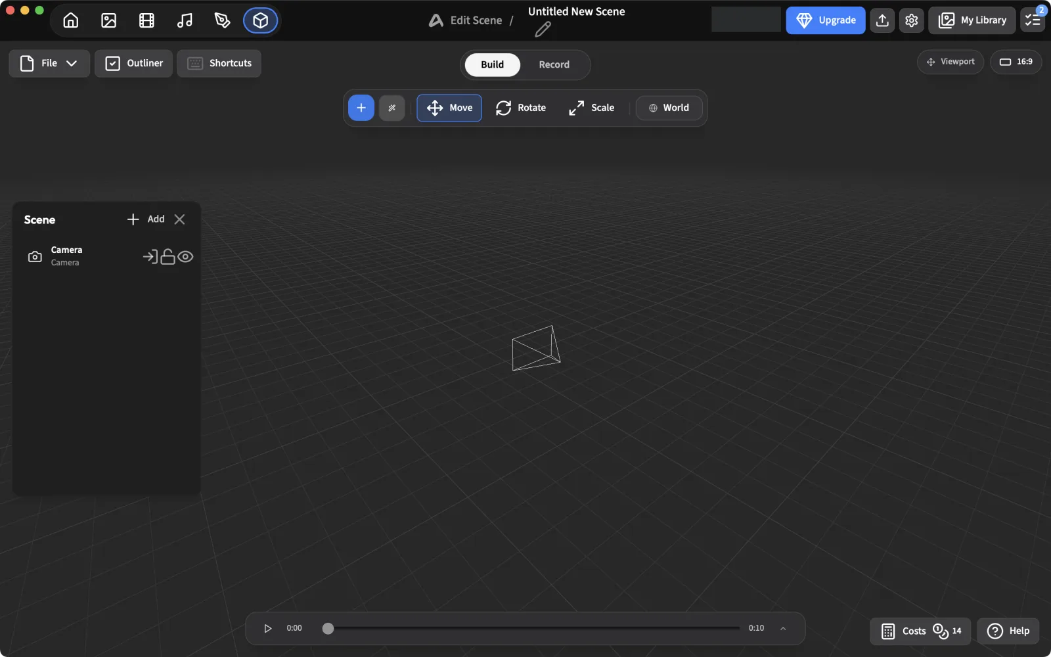Go to the Home icon in top bar
Image resolution: width=1051 pixels, height=657 pixels.
click(71, 20)
